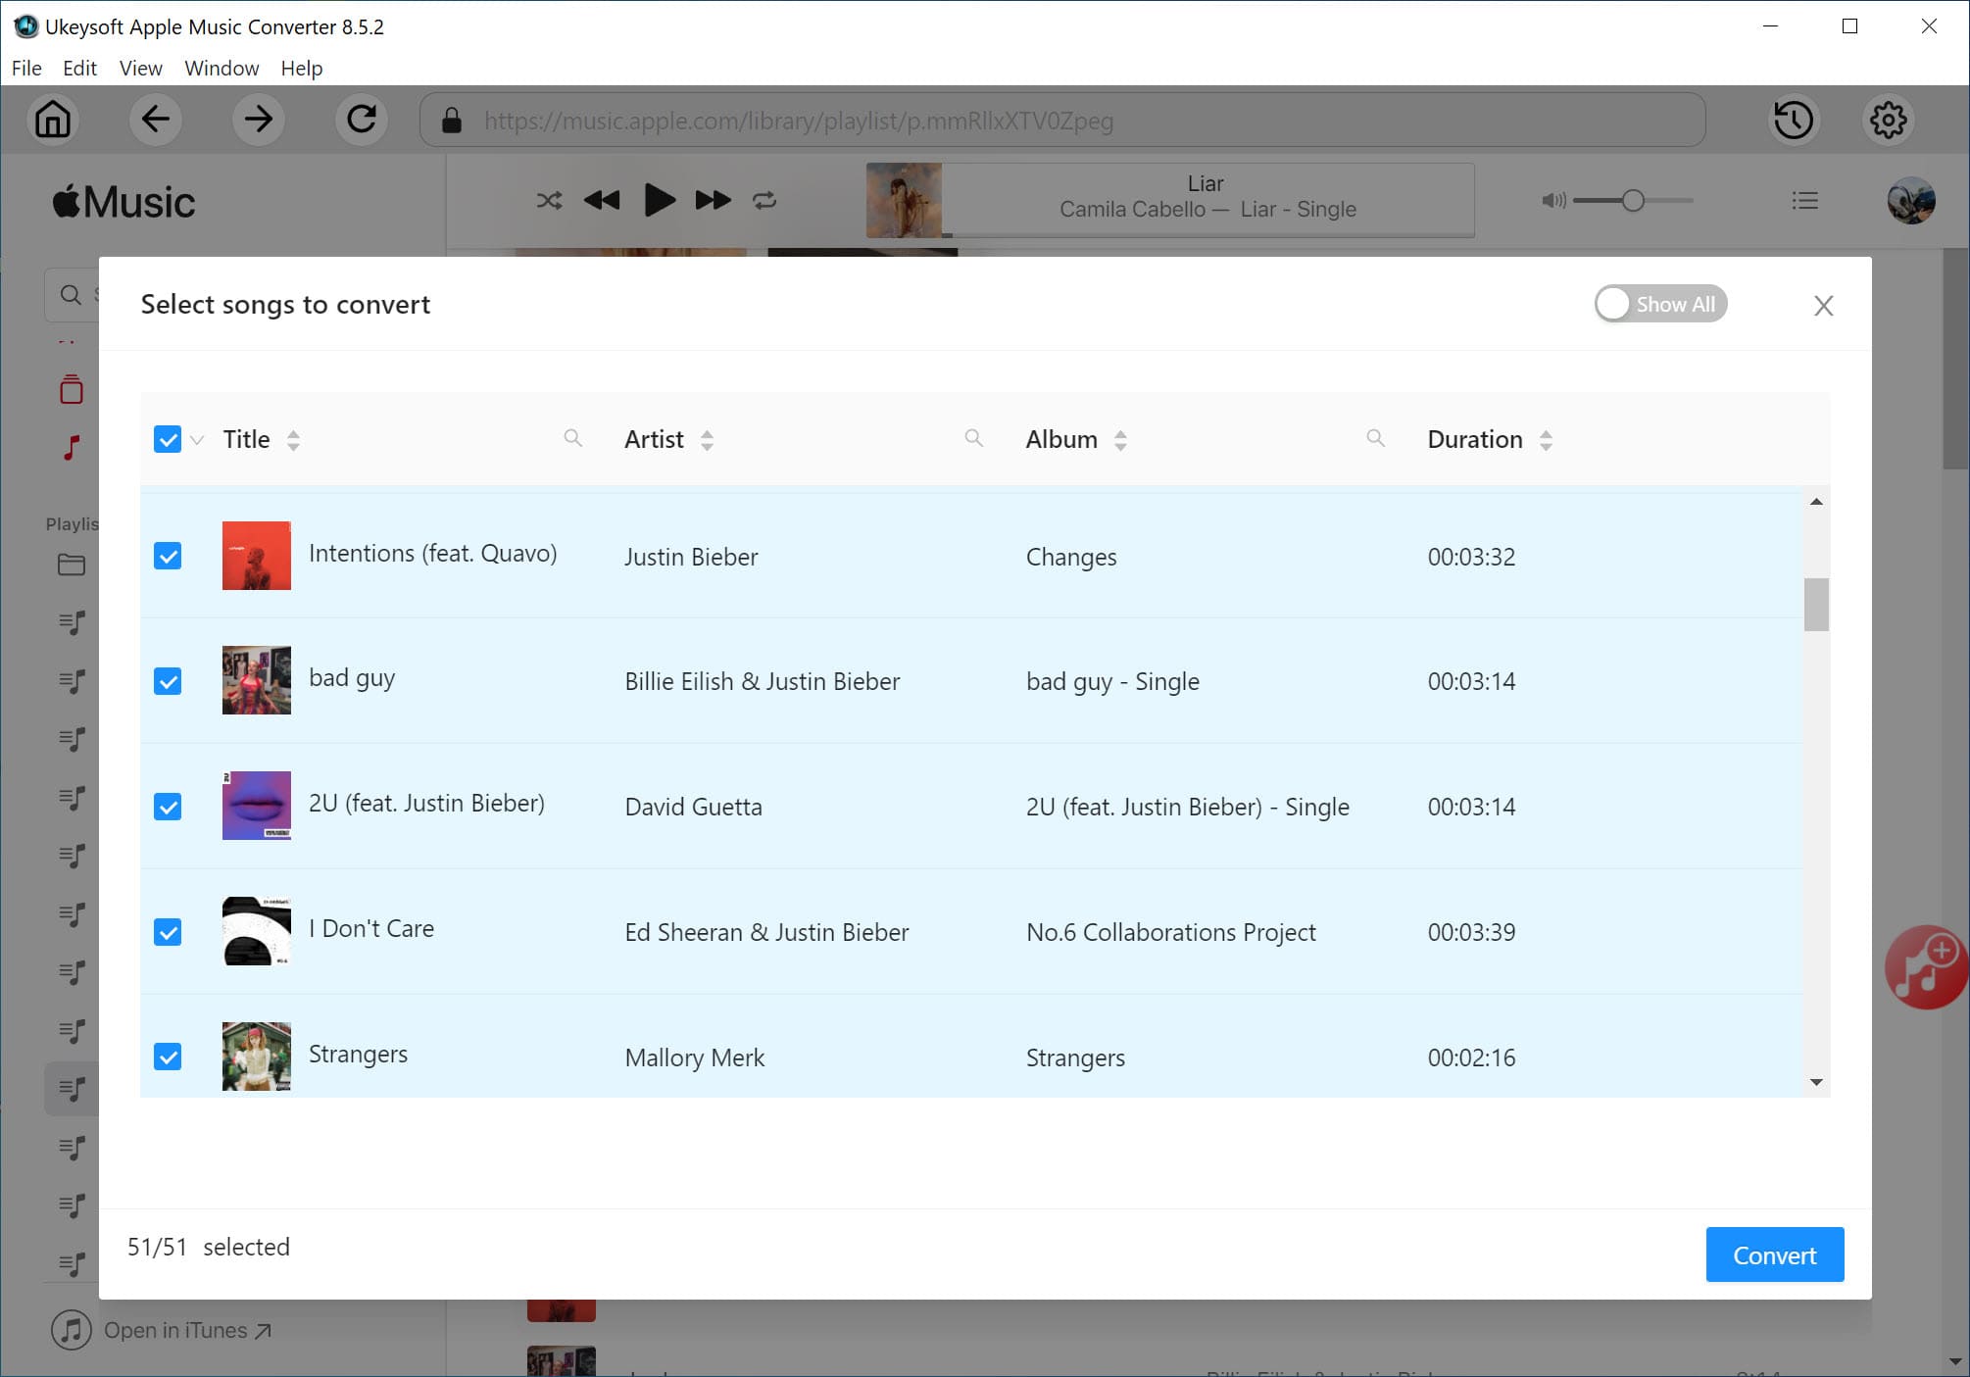This screenshot has width=1970, height=1377.
Task: Uncheck the Intentions (feat. Quavo) song
Action: pyautogui.click(x=168, y=556)
